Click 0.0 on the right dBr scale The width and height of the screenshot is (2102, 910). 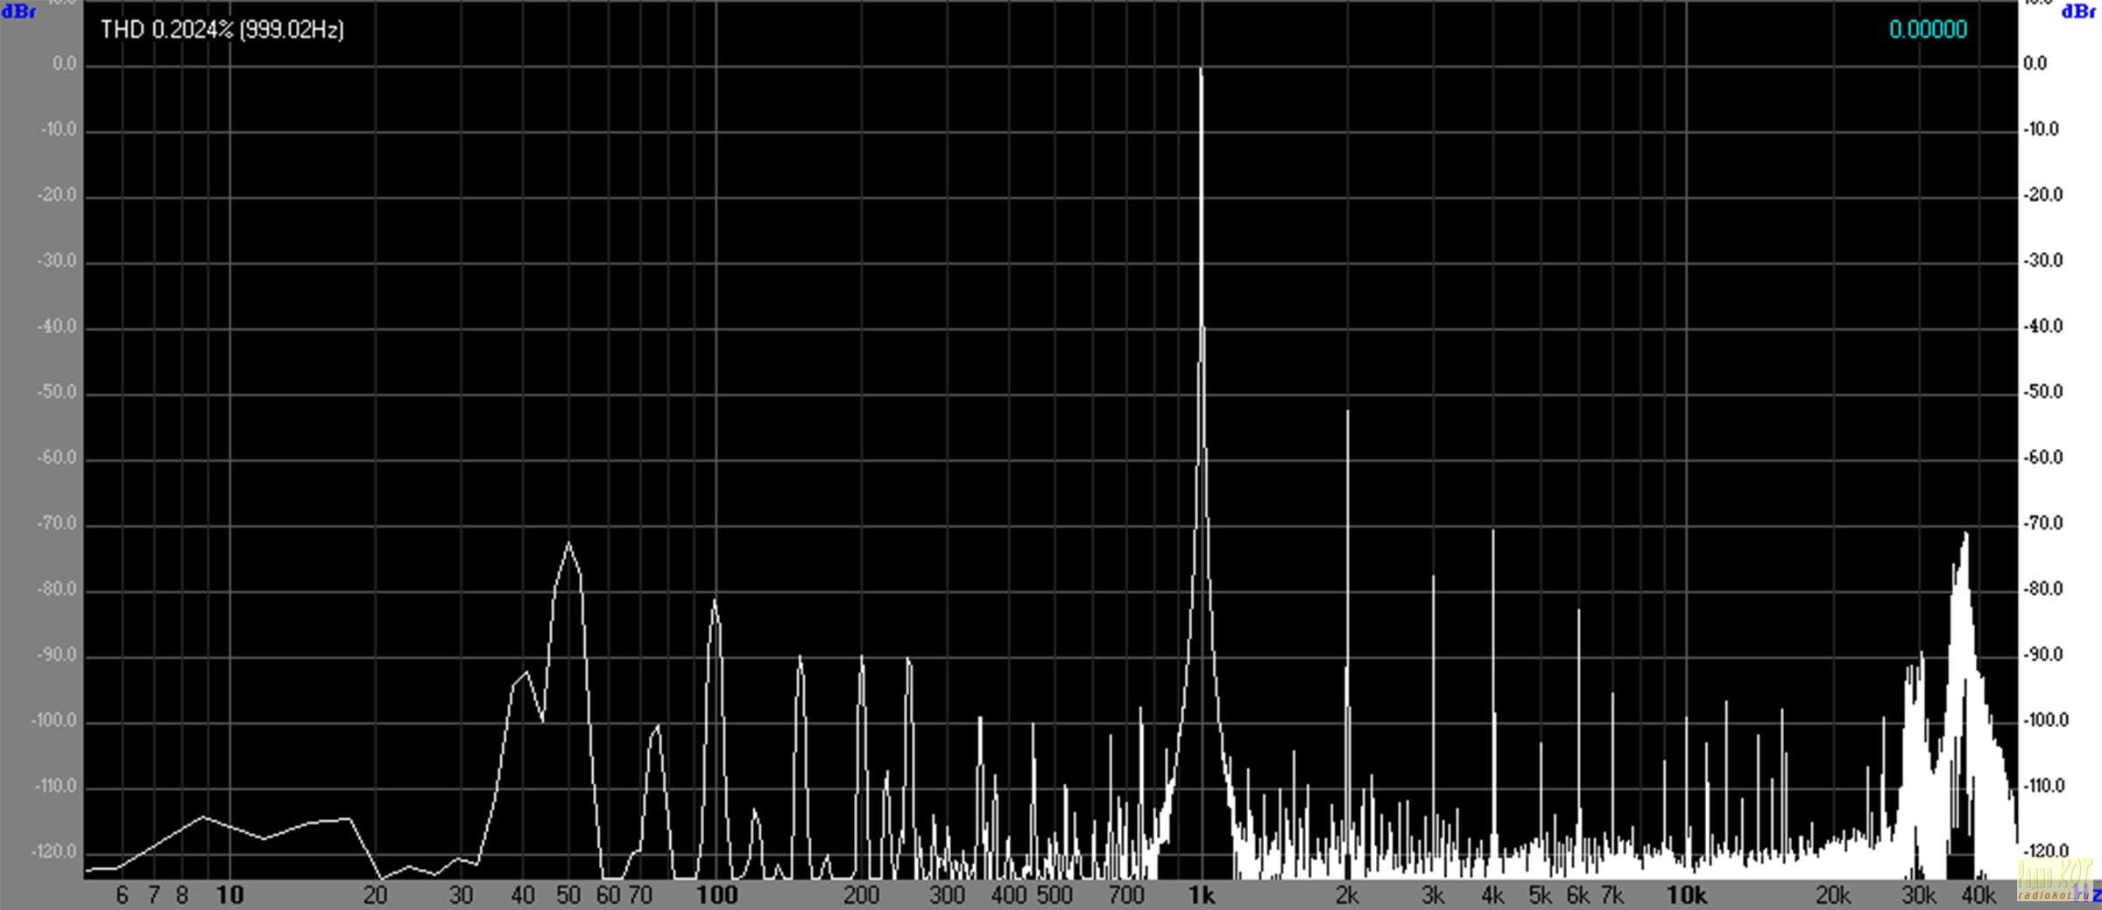point(2035,64)
